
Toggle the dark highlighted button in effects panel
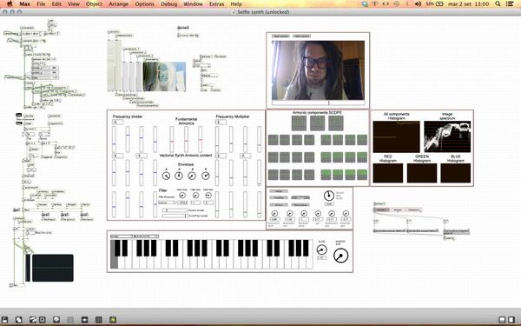coord(300,197)
